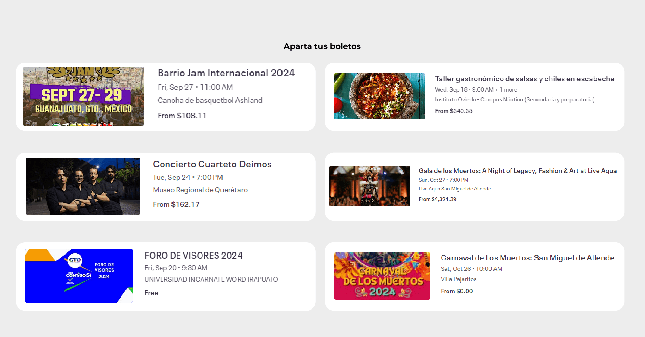Click the From $540.55 price label

point(454,111)
